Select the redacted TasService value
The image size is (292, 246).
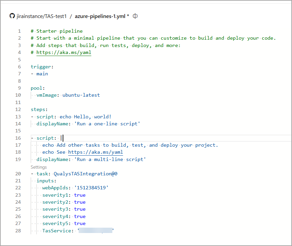[x=96, y=230]
